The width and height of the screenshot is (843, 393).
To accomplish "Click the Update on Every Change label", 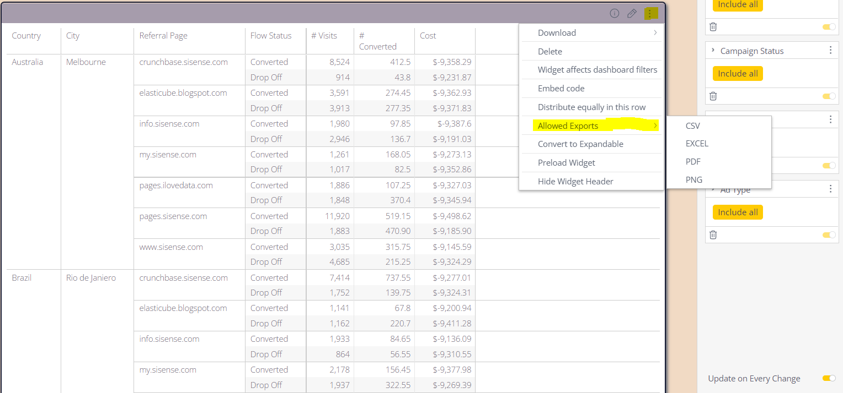I will click(x=754, y=378).
